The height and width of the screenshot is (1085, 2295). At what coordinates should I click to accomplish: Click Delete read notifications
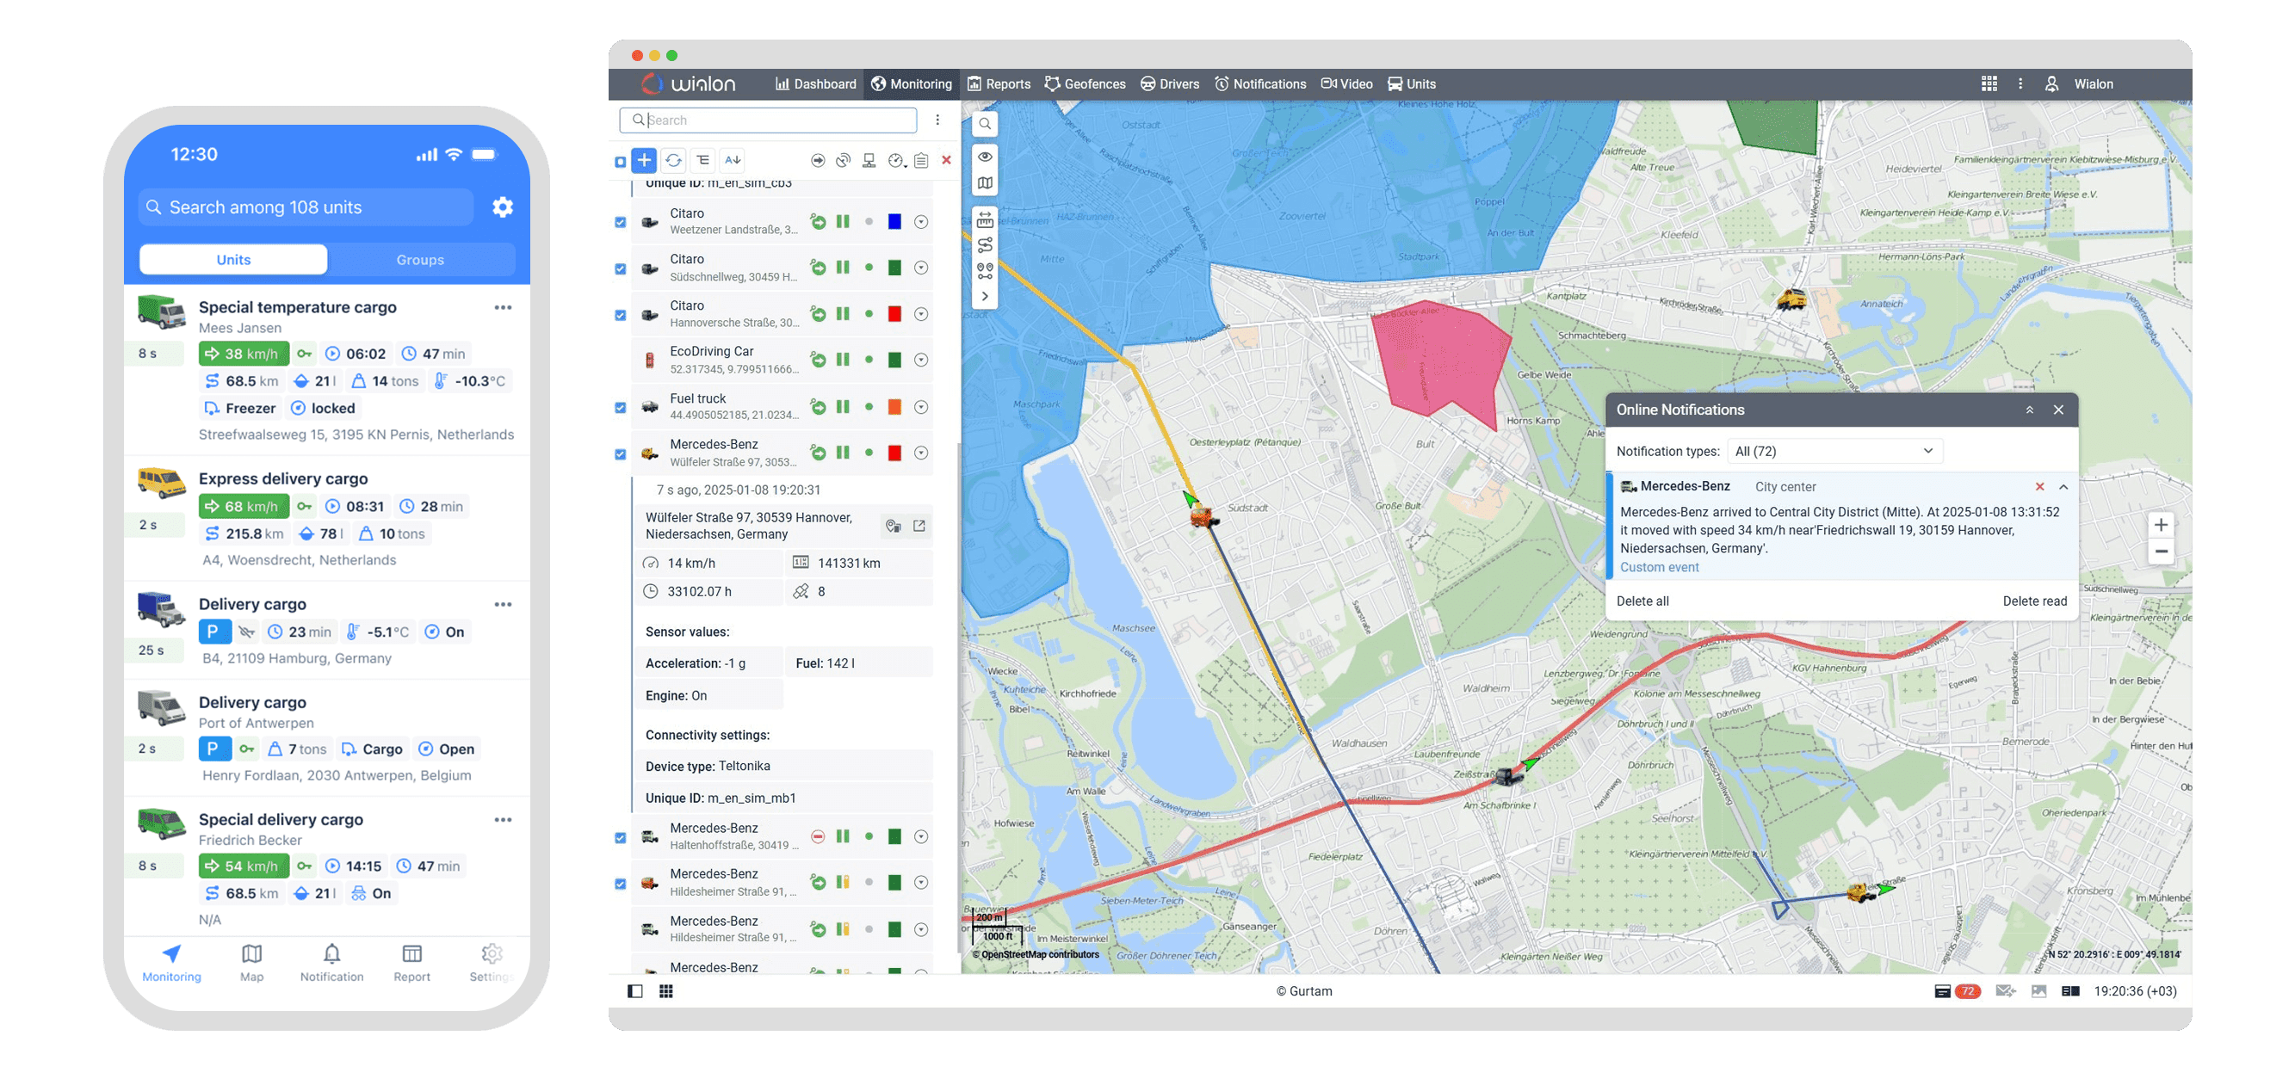point(2035,601)
